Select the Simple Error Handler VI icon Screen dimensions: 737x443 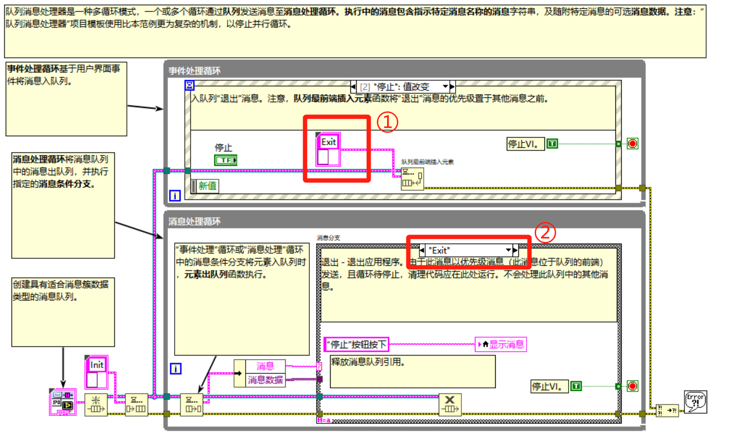tap(695, 402)
